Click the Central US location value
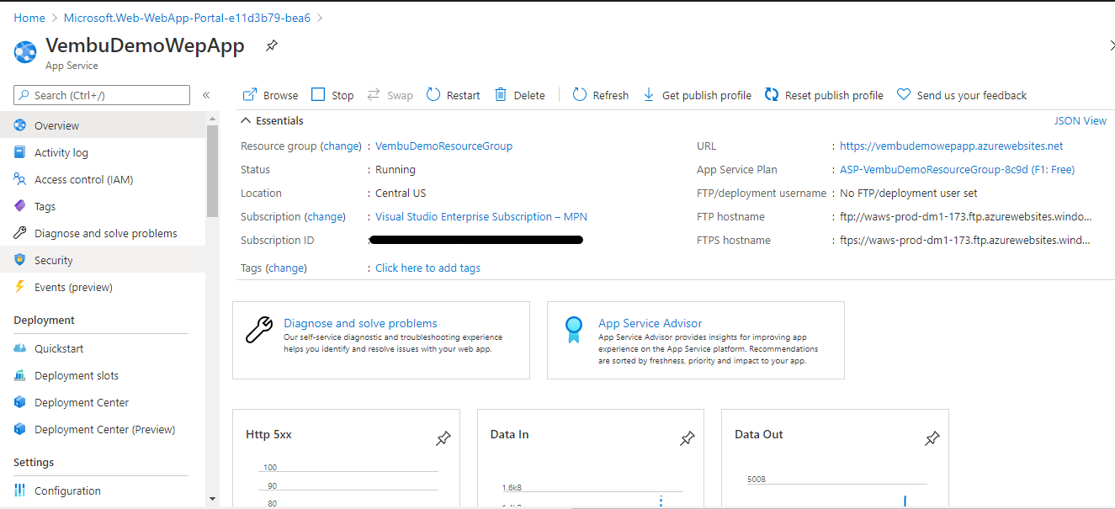Screen dimensions: 1115x509 click(401, 193)
